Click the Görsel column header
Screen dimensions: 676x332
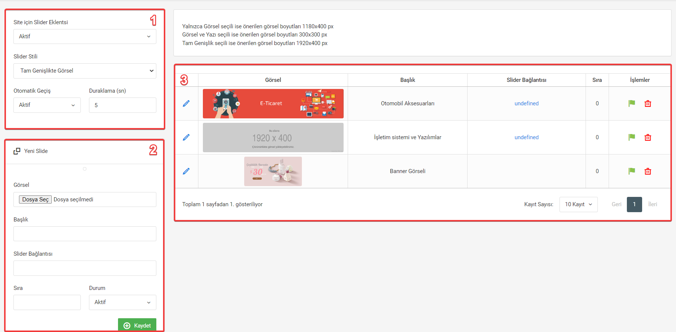pyautogui.click(x=273, y=80)
